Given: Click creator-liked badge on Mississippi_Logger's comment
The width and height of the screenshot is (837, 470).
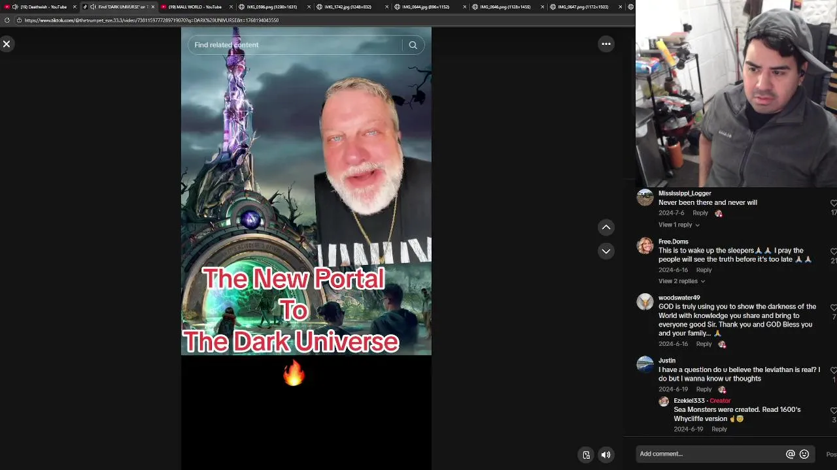Looking at the screenshot, I should coord(719,213).
